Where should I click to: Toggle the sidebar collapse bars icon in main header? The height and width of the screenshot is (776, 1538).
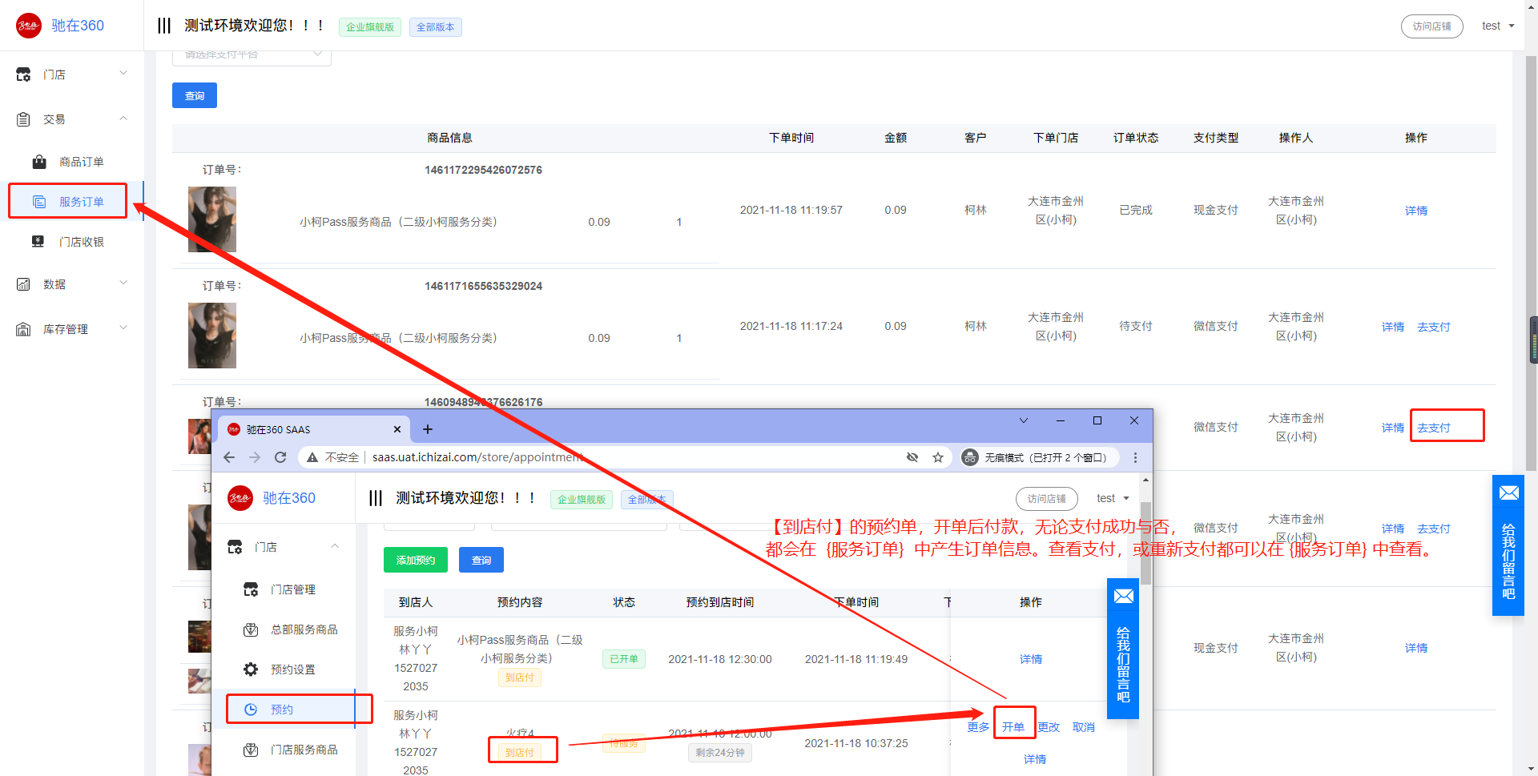[x=164, y=26]
